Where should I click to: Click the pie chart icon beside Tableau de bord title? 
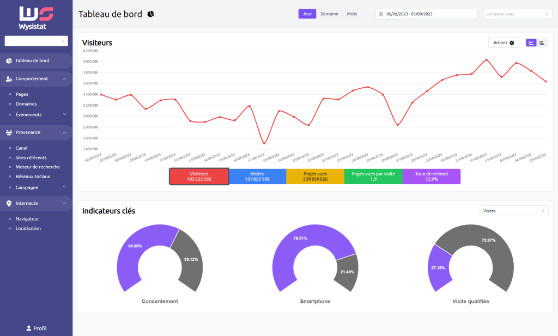[x=150, y=14]
